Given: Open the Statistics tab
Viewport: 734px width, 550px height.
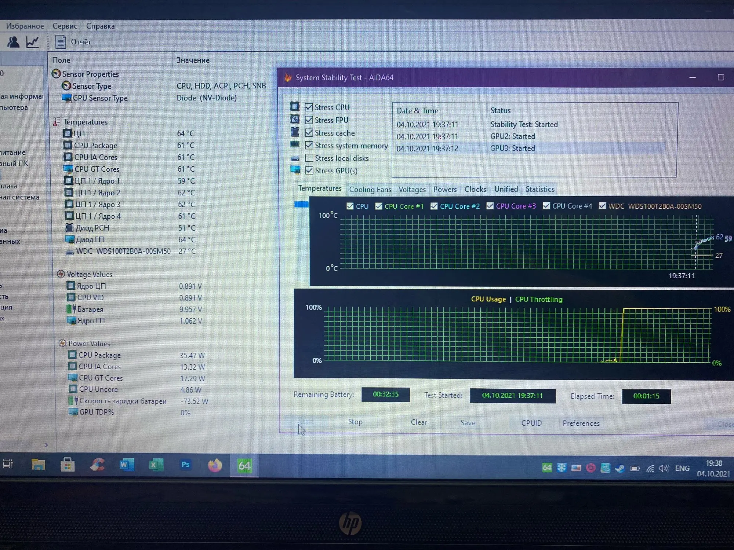Looking at the screenshot, I should (x=540, y=189).
